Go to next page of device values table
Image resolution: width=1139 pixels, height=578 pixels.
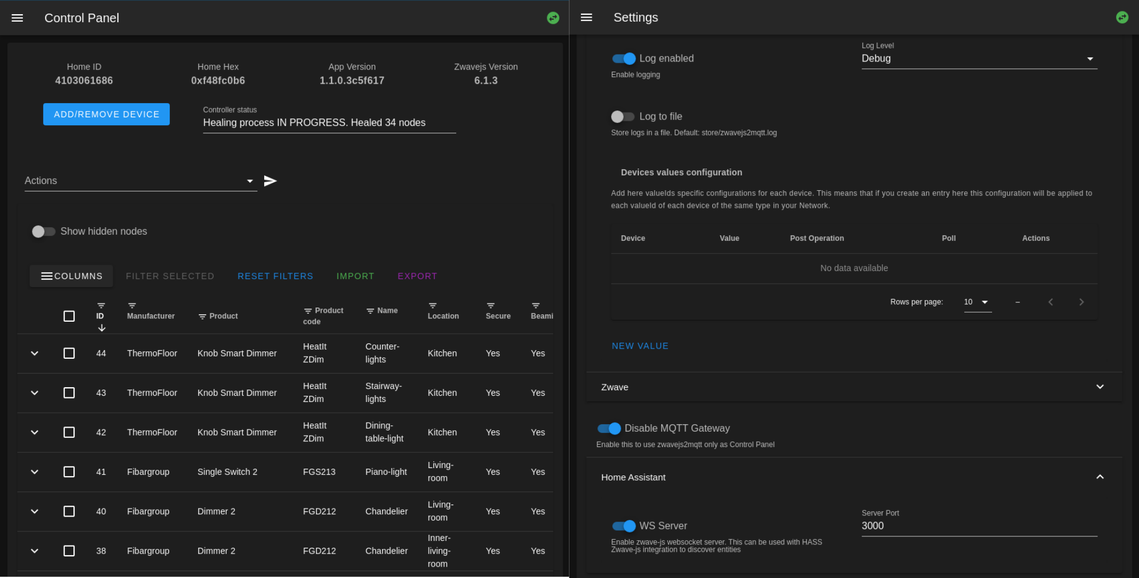(1081, 302)
